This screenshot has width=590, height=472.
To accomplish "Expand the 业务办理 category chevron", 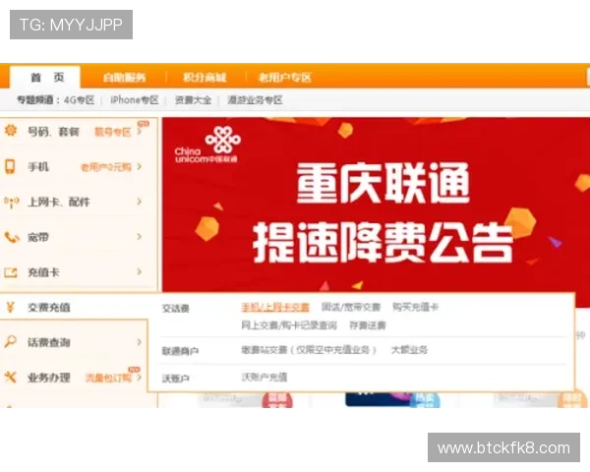I will click(140, 378).
